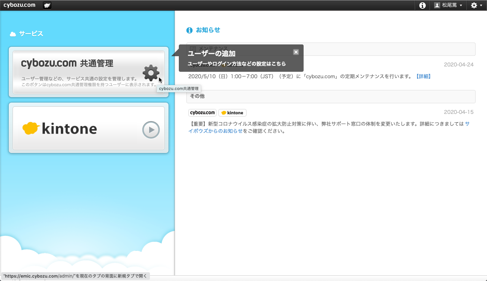Click the user avatar icon beside 松尾篤
Screen dimensions: 487x281
pos(437,5)
